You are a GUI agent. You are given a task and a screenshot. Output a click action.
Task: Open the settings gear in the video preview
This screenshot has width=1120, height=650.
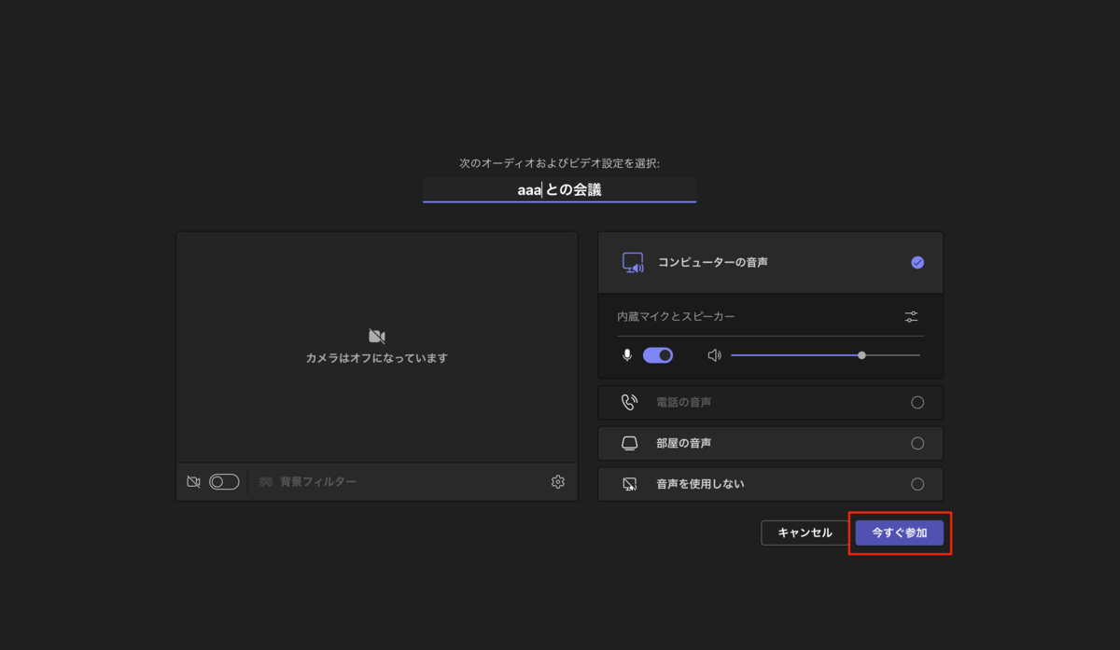[557, 481]
